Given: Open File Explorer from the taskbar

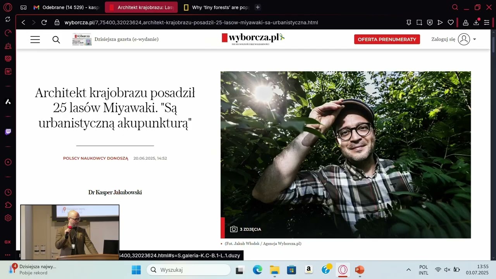Looking at the screenshot, I should coord(274,270).
